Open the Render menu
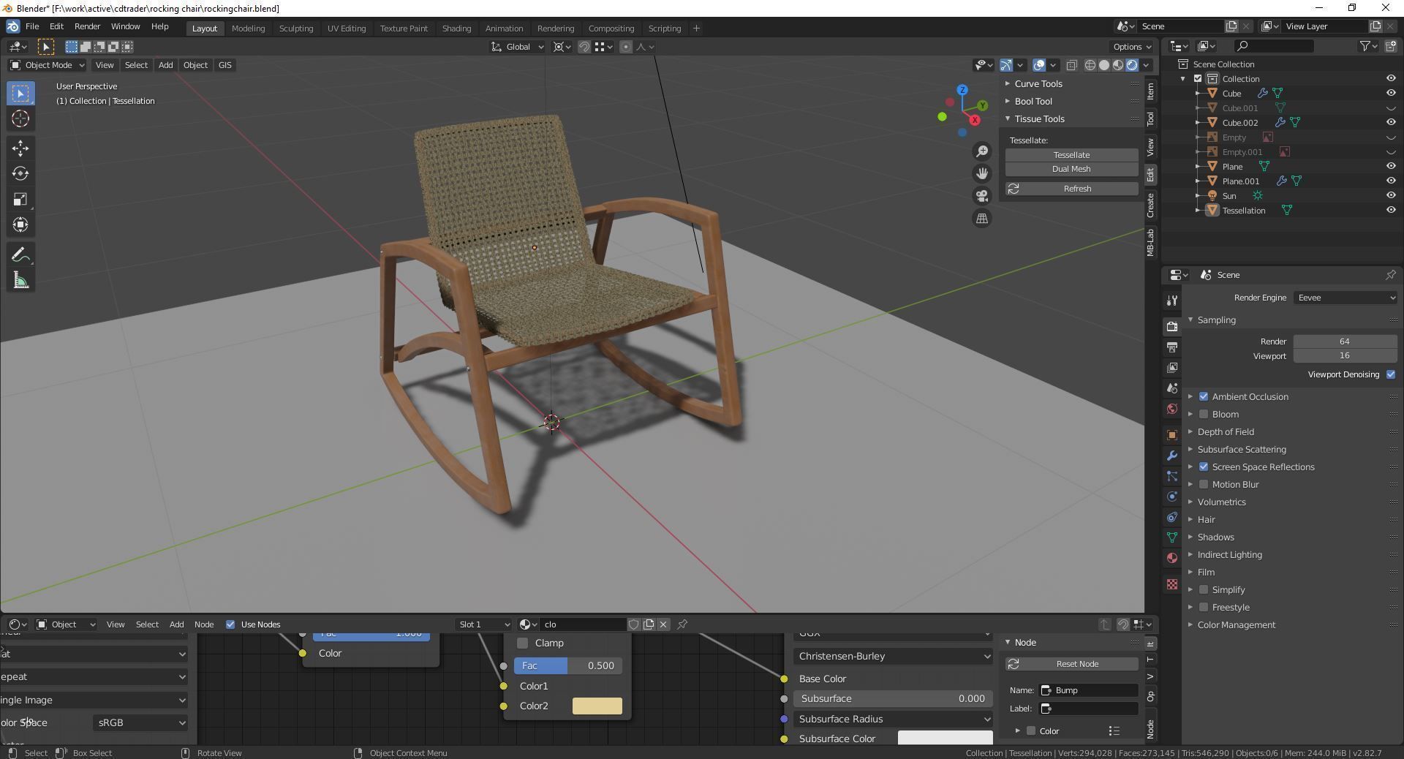 tap(87, 26)
